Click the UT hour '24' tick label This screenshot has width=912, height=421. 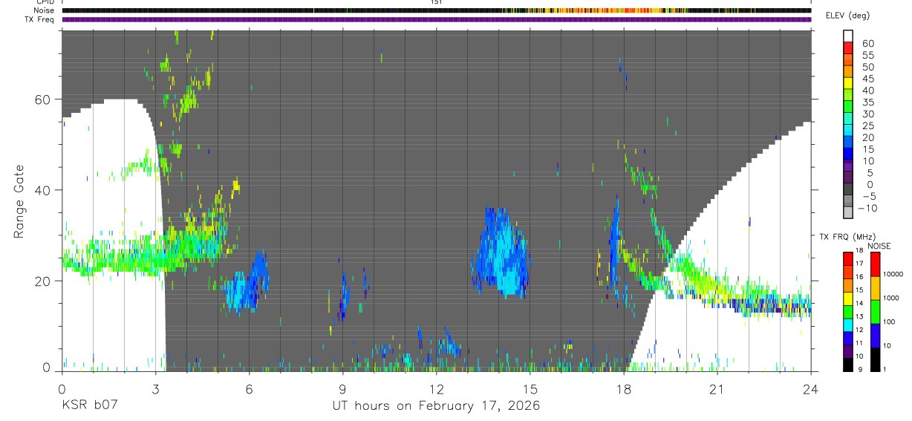[810, 388]
